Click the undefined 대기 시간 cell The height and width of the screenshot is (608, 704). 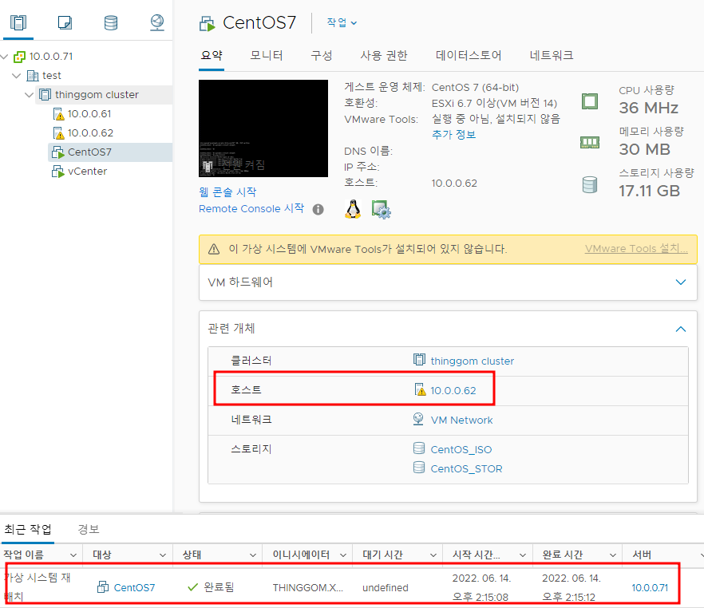click(x=386, y=588)
